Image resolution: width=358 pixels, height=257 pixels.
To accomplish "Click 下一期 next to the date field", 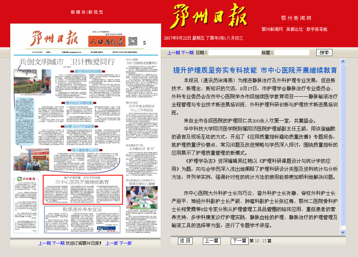I will 187,53.
